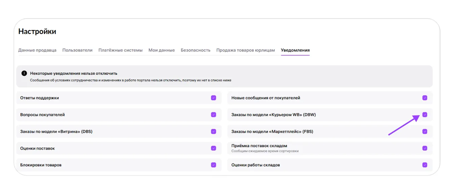
Task: Toggle the Блокировки товаров checkbox
Action: pyautogui.click(x=213, y=165)
